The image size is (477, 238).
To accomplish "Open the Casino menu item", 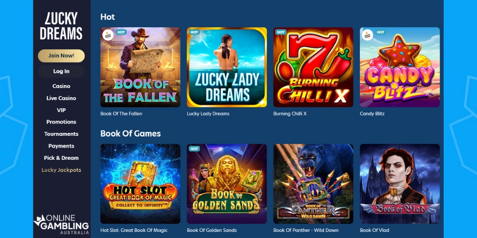I will pos(61,86).
